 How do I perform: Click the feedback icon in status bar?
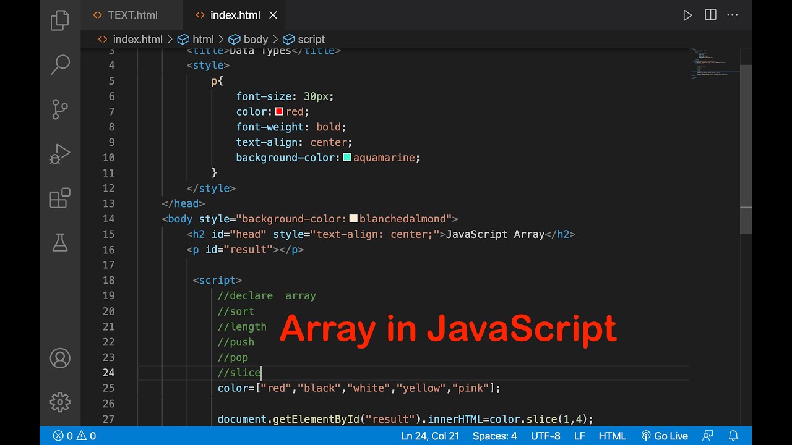(708, 436)
